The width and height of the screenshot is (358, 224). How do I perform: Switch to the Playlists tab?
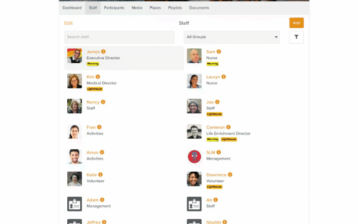coord(175,8)
